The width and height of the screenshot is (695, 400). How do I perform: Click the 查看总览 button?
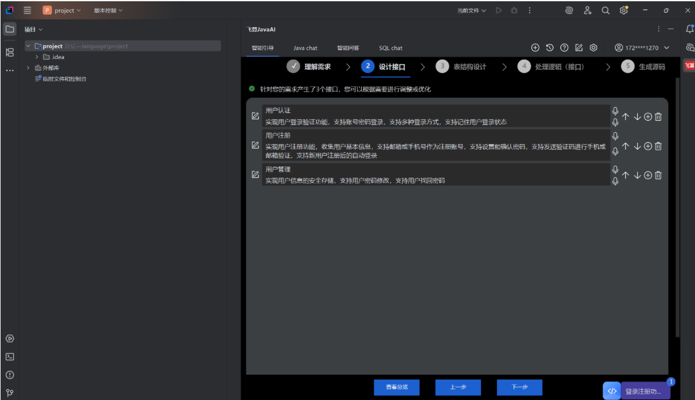click(x=396, y=387)
